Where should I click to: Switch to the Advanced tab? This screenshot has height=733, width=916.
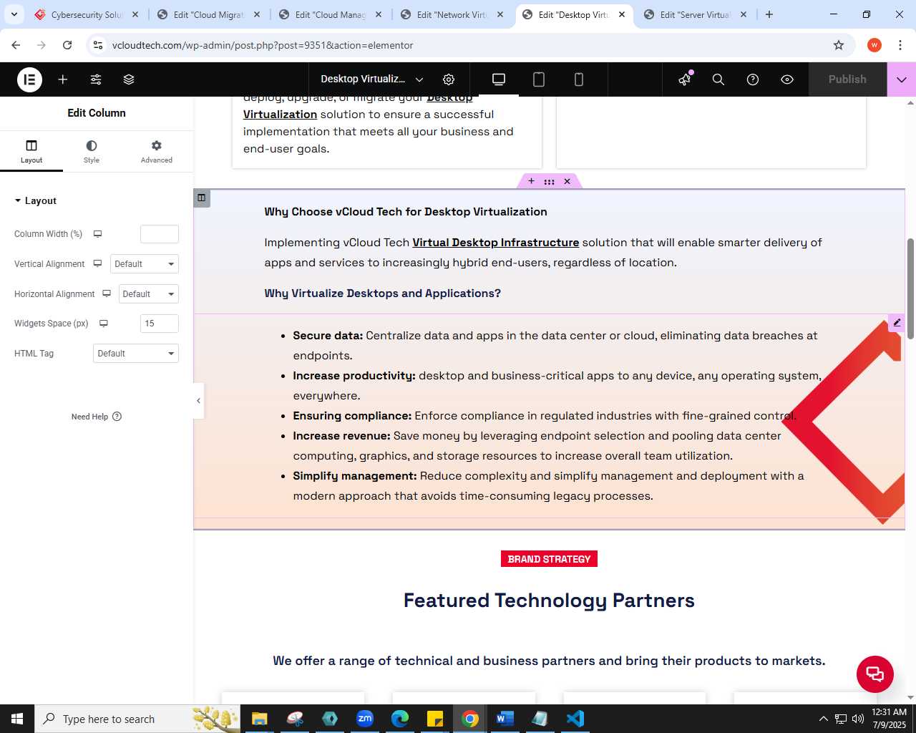pyautogui.click(x=157, y=152)
